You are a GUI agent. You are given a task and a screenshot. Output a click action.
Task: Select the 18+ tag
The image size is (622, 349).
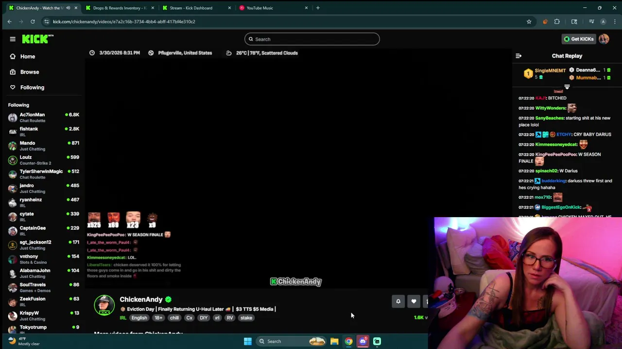tap(158, 318)
